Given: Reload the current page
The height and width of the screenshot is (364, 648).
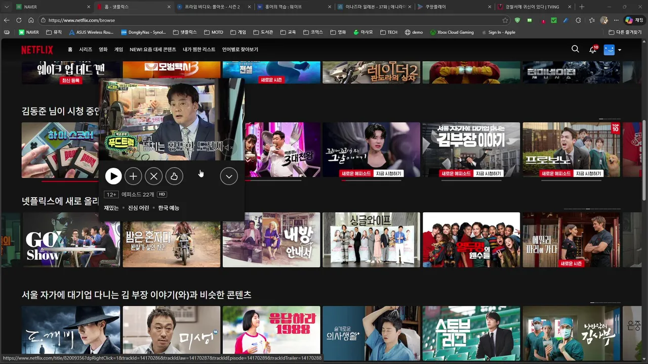Looking at the screenshot, I should pyautogui.click(x=19, y=20).
